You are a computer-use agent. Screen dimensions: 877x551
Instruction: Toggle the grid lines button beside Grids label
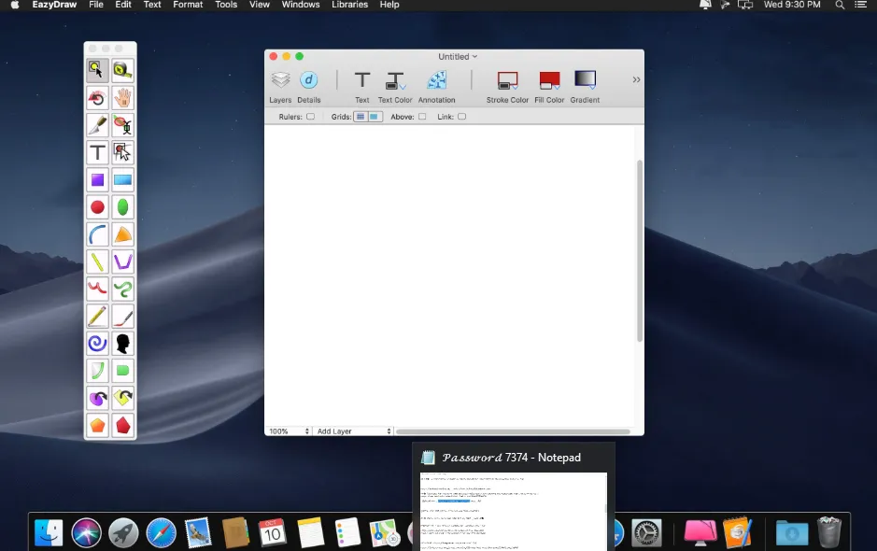[x=361, y=117]
